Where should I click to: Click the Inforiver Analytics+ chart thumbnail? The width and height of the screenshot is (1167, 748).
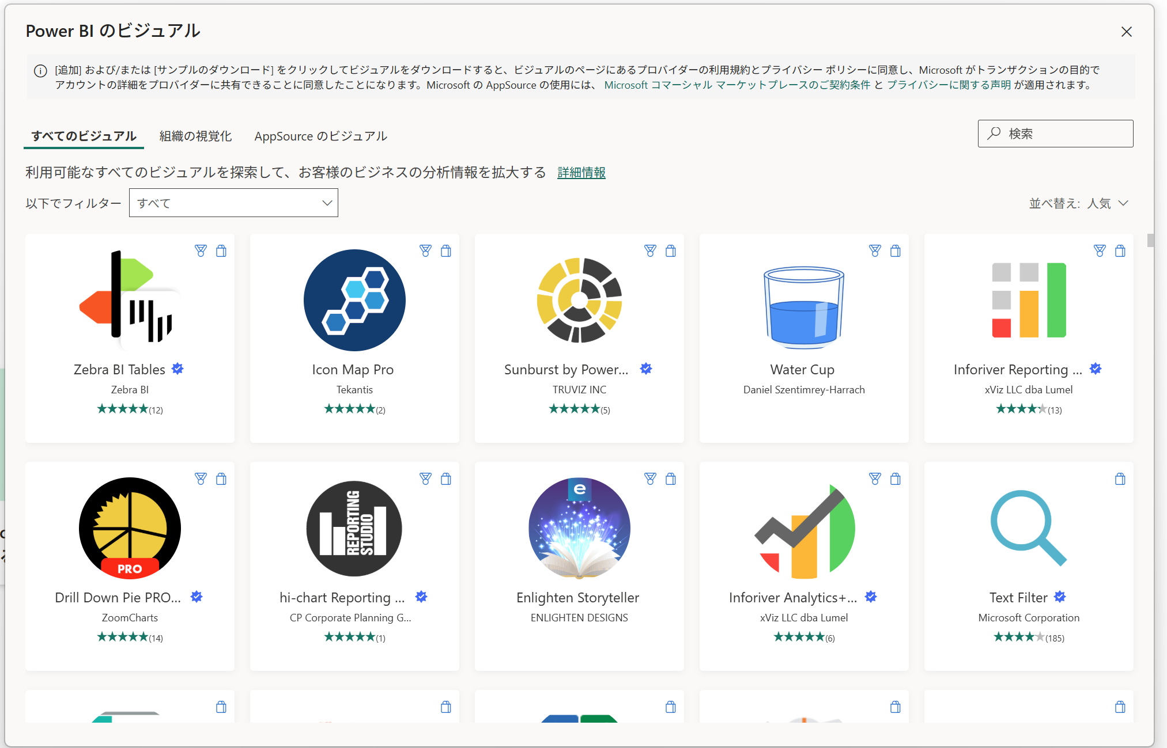point(804,531)
